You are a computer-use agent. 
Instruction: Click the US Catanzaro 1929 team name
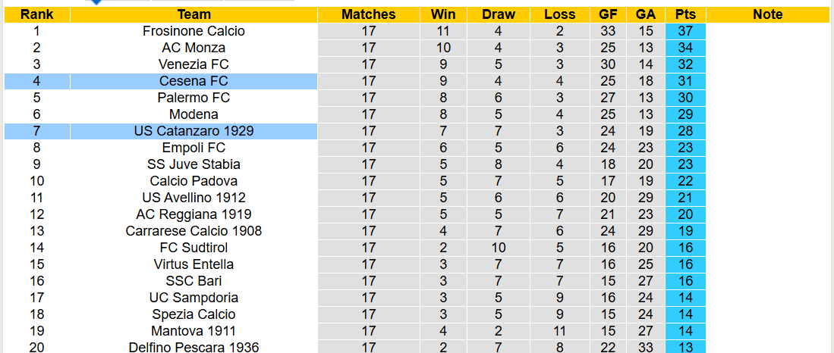(x=194, y=131)
